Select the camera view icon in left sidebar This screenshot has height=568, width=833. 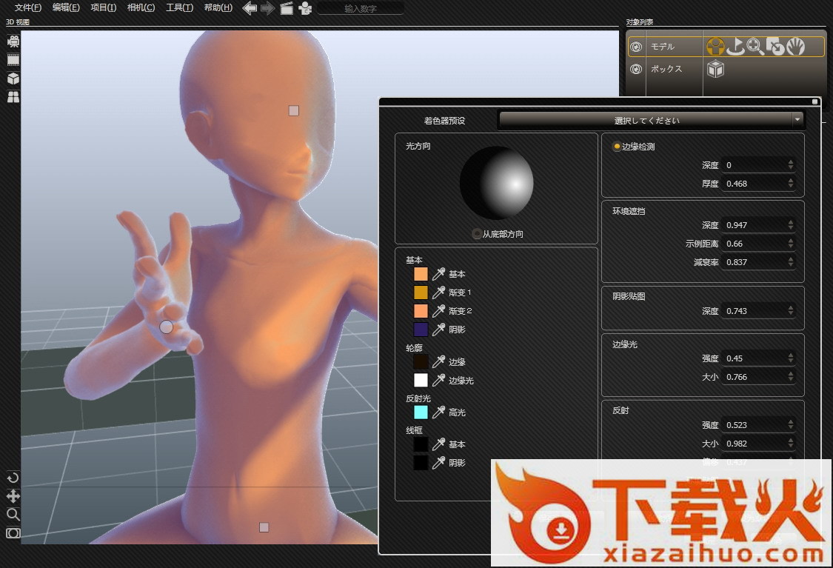pos(13,41)
